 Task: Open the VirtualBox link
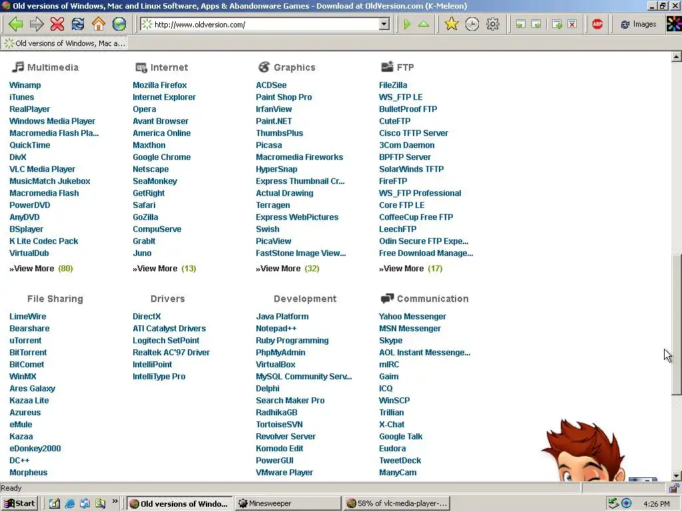276,365
